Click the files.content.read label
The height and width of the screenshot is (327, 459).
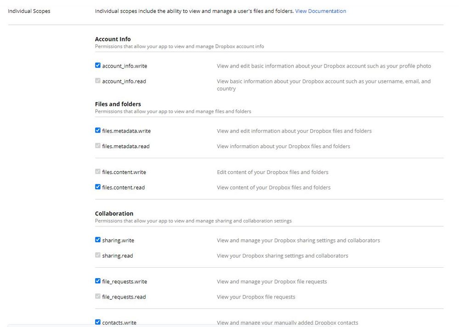tap(123, 188)
